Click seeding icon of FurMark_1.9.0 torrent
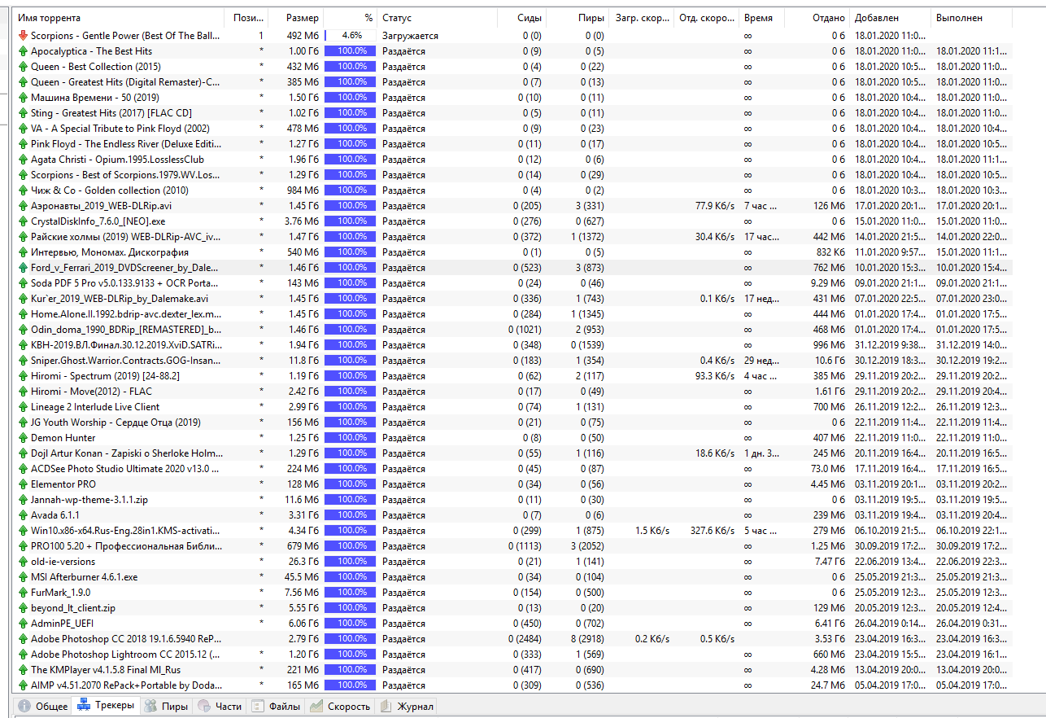1046x718 pixels. tap(23, 593)
